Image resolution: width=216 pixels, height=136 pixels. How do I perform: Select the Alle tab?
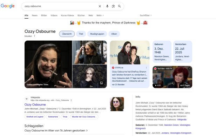point(26,15)
